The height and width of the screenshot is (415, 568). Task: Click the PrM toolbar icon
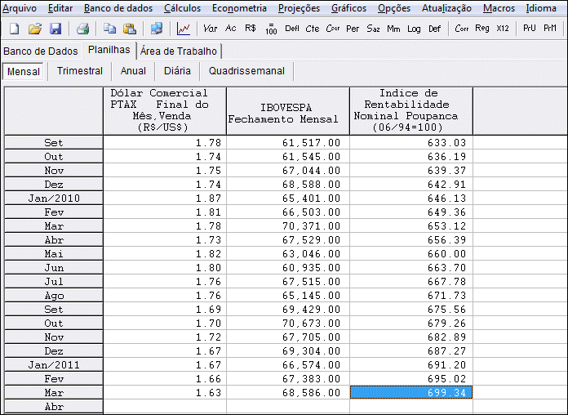tap(550, 28)
